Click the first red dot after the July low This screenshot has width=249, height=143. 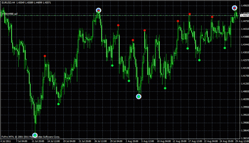click(x=45, y=56)
